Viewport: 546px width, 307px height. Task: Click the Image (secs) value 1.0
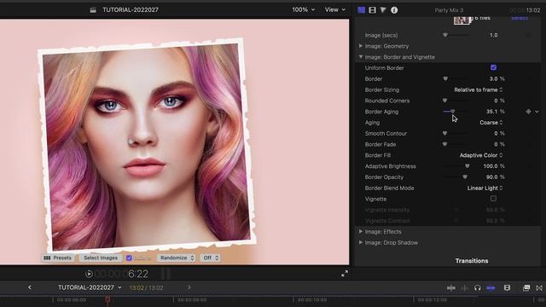point(493,35)
